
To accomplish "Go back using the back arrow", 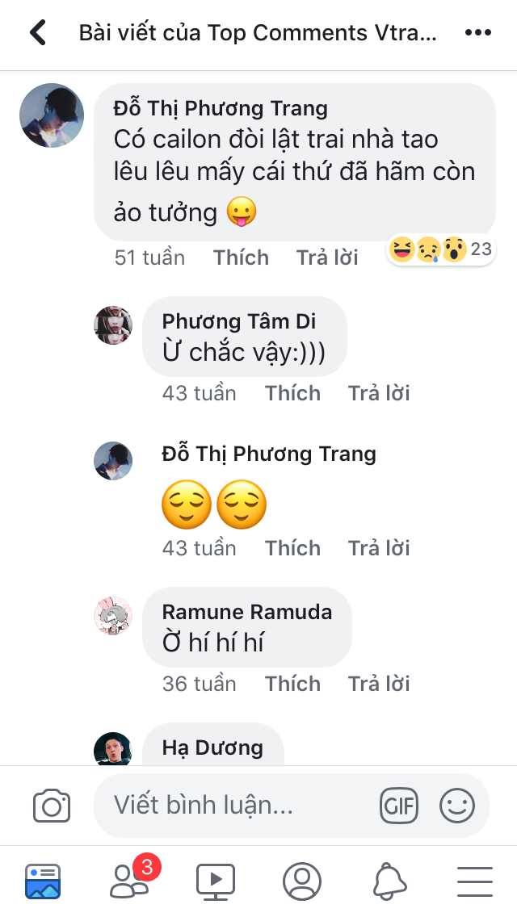I will pyautogui.click(x=38, y=33).
